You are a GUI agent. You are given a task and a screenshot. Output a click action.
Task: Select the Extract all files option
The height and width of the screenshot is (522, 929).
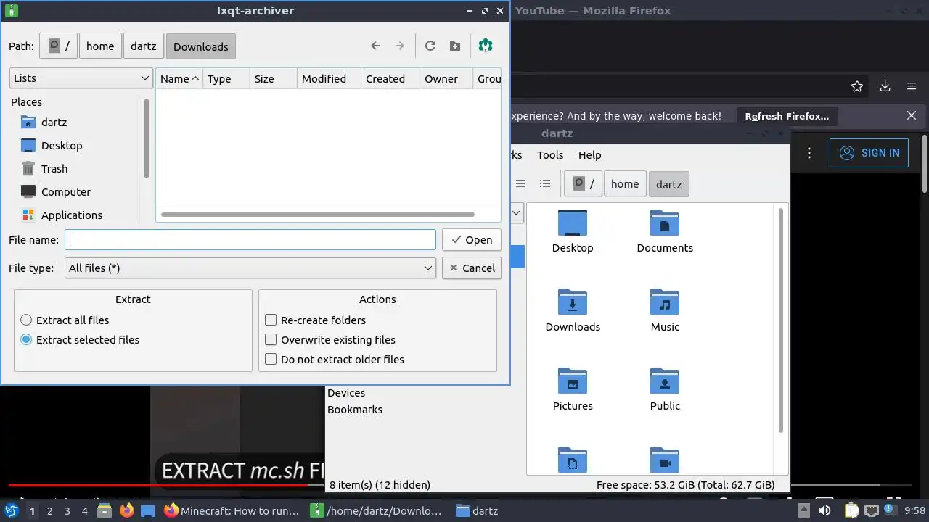(65, 320)
